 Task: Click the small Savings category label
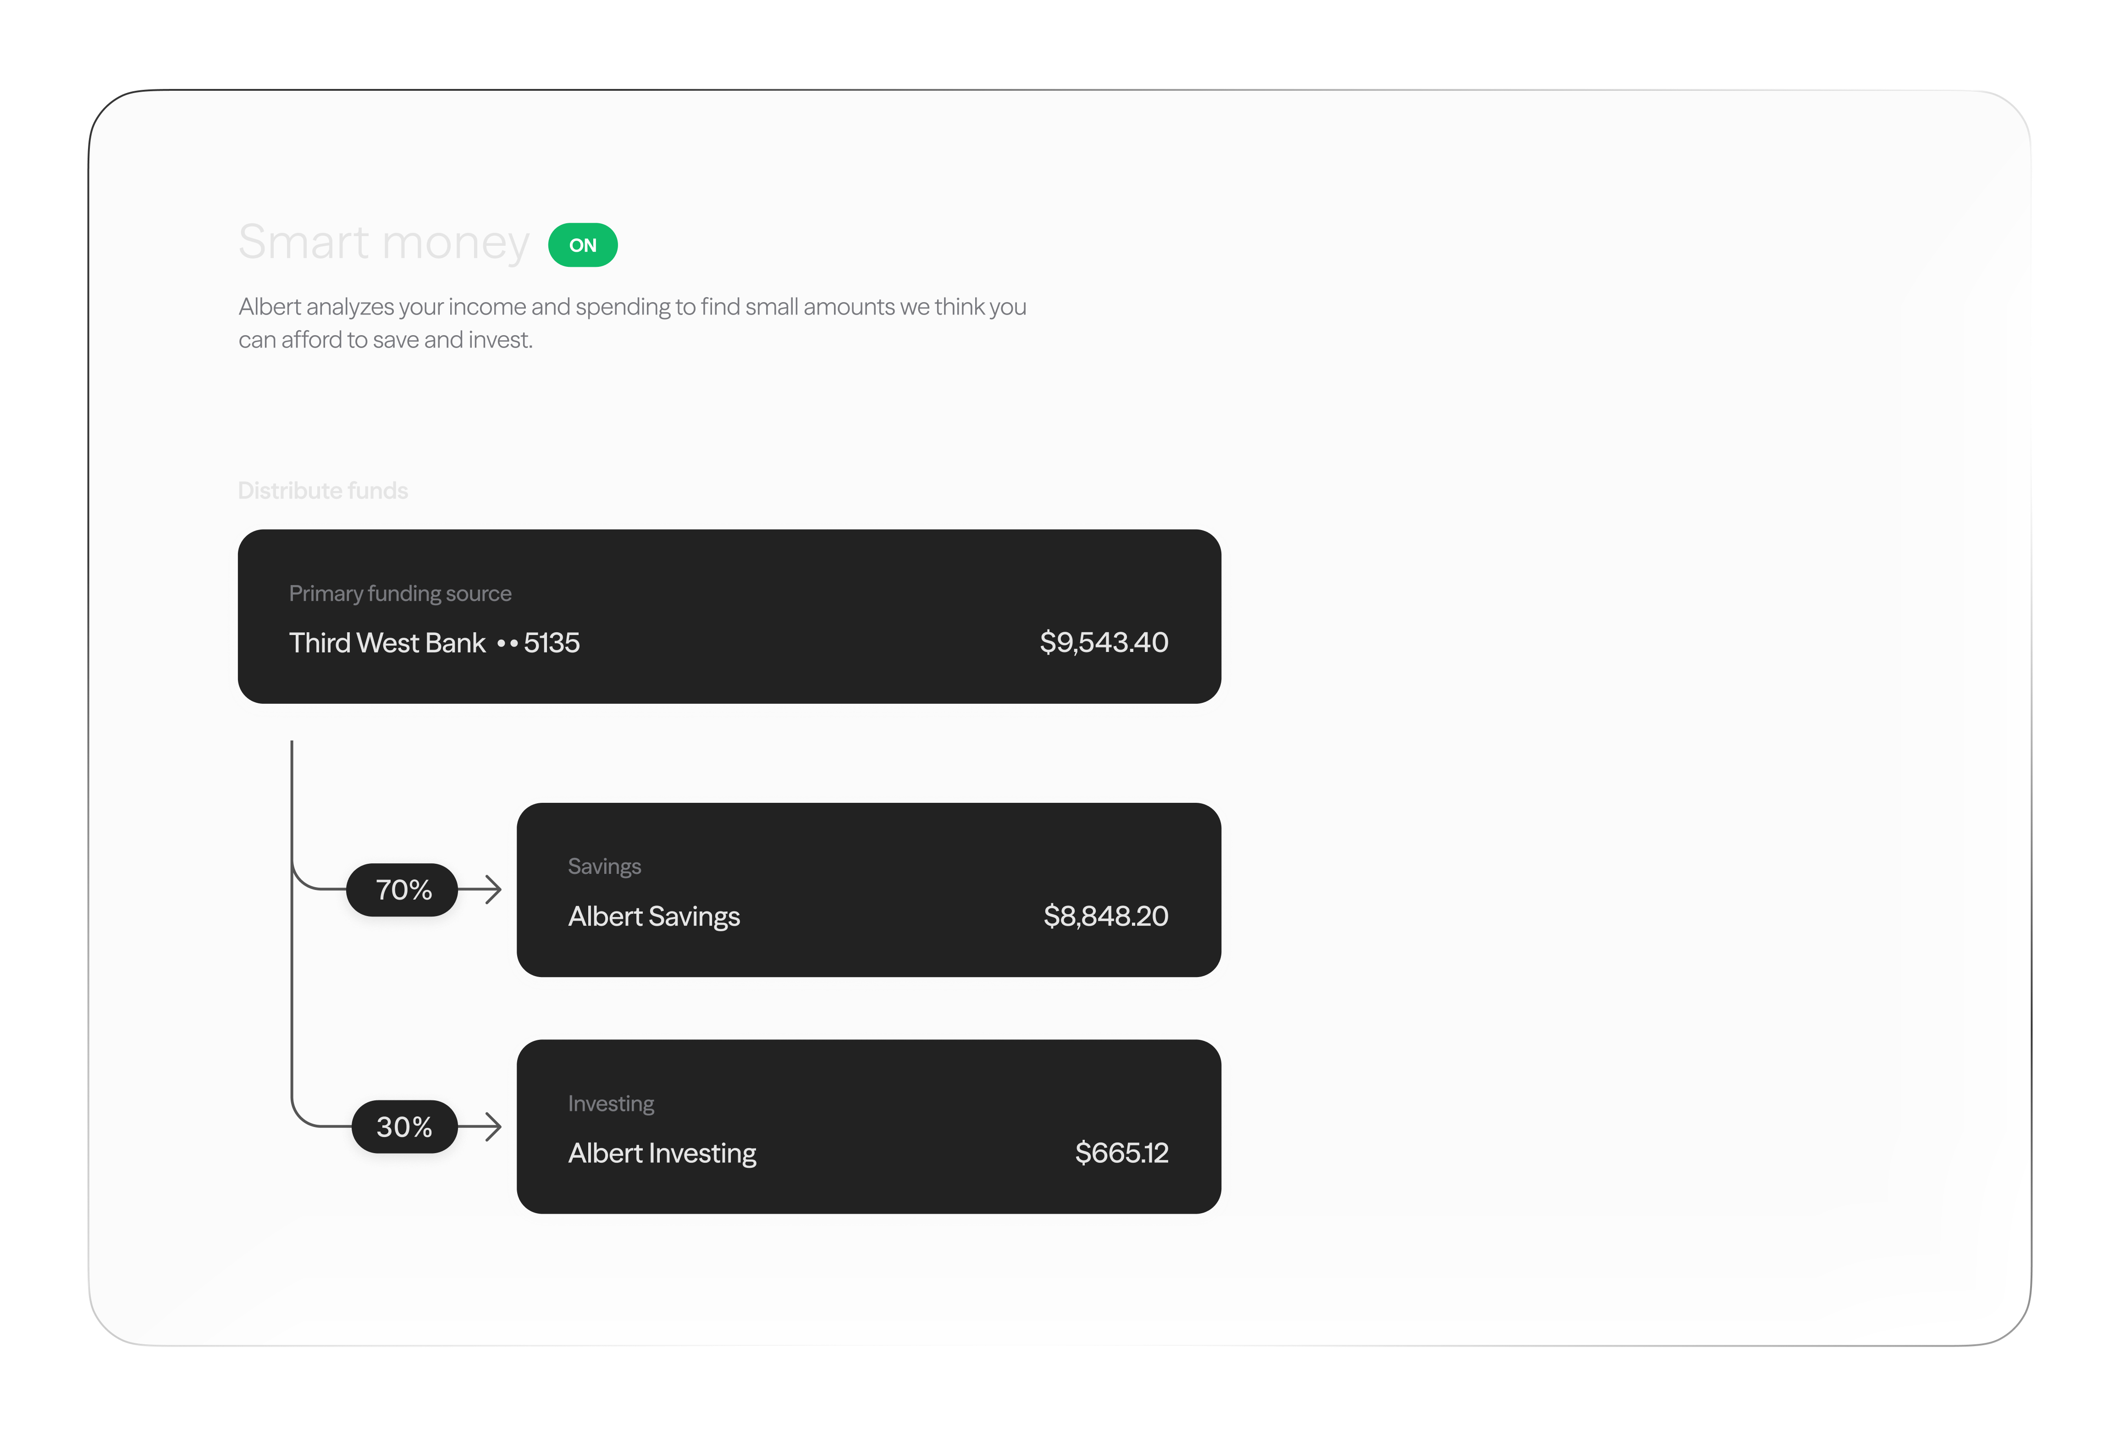604,867
